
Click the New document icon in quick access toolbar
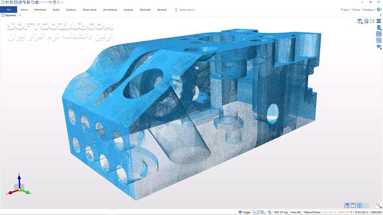(3, 2)
